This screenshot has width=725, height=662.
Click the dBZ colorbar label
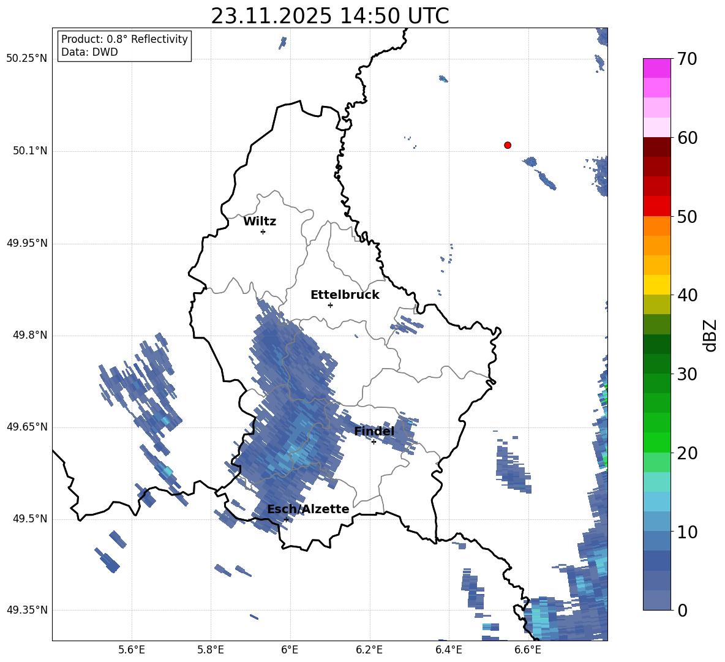point(711,335)
